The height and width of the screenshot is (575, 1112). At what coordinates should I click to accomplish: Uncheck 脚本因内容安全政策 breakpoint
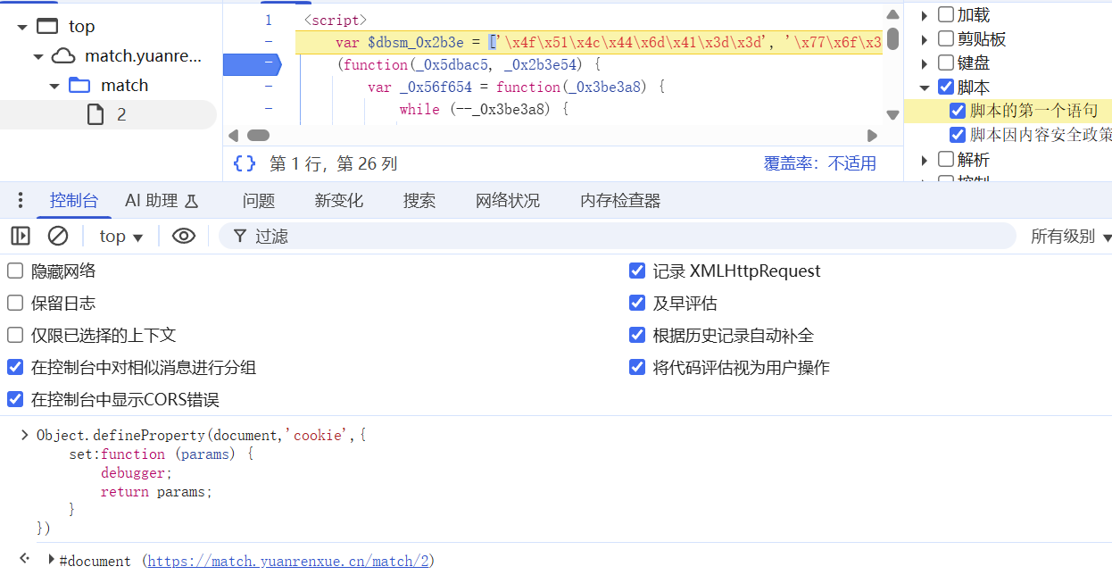pos(958,135)
